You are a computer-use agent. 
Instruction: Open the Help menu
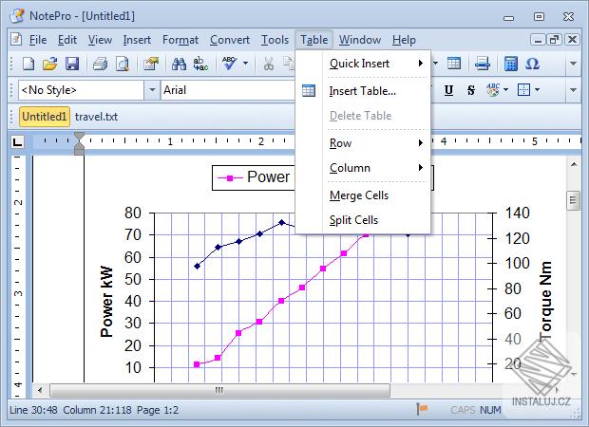click(x=404, y=40)
